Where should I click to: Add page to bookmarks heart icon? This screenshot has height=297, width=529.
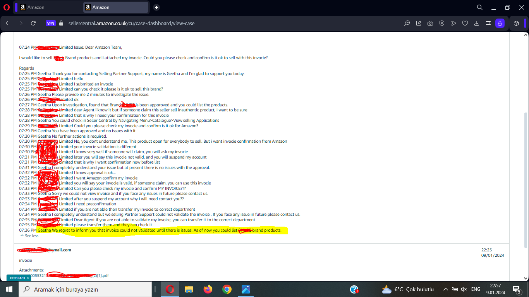[x=465, y=23]
